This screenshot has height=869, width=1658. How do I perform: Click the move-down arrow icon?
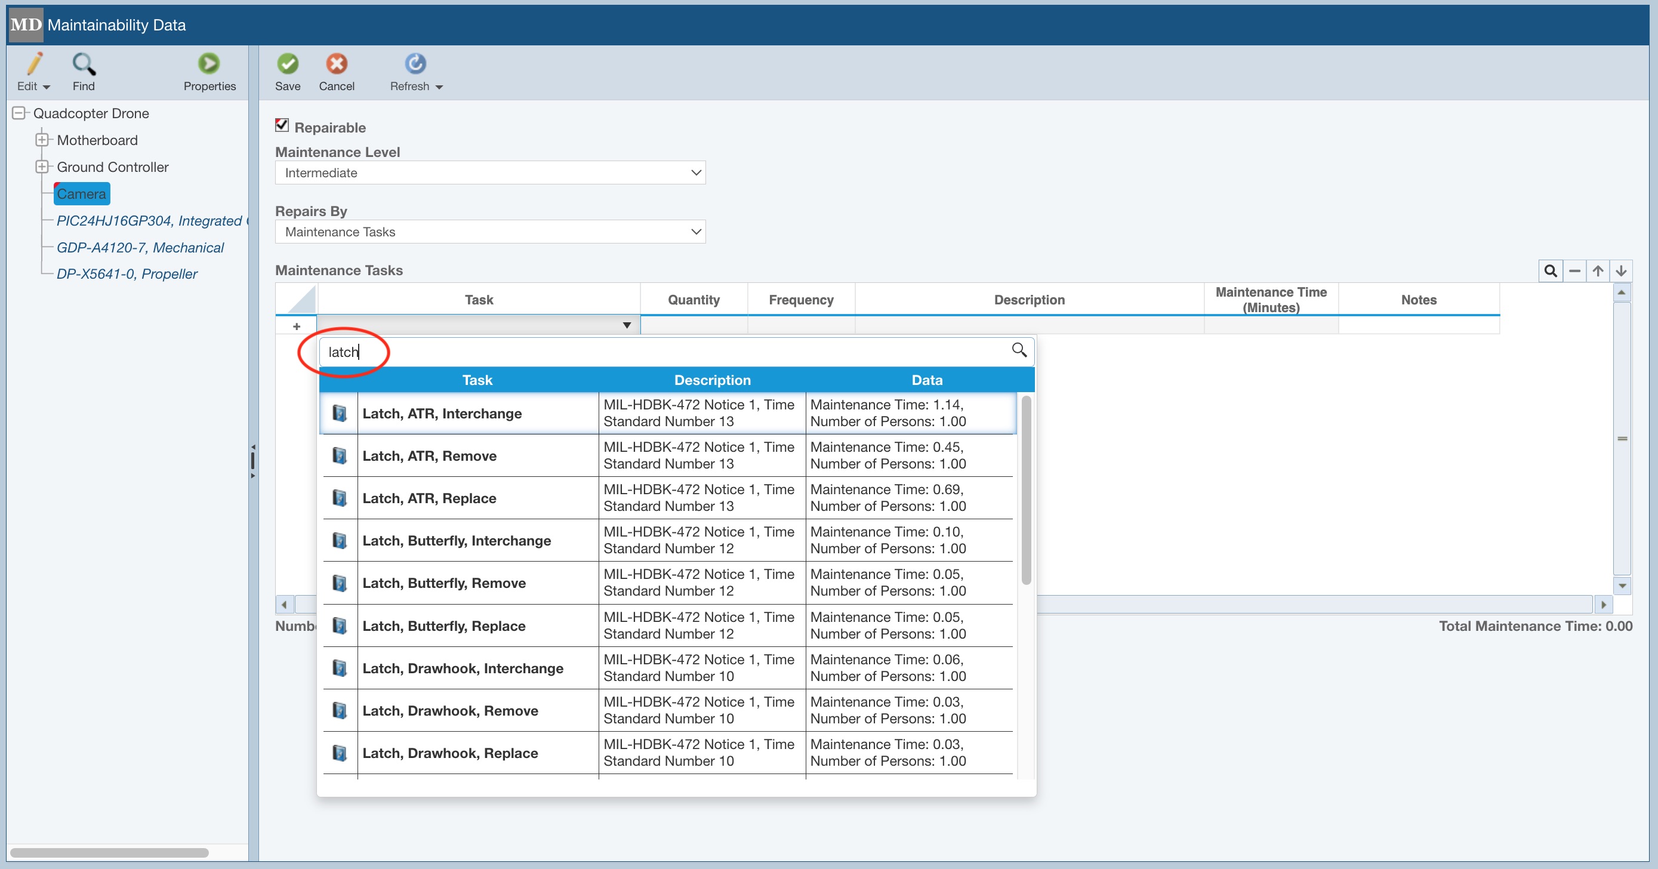[x=1620, y=271]
